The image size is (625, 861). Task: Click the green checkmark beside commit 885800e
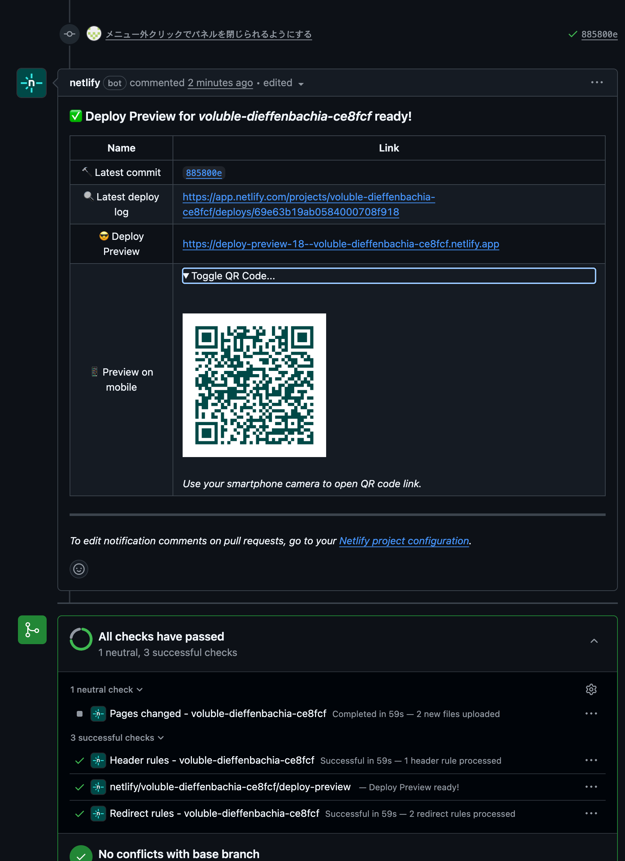[573, 34]
